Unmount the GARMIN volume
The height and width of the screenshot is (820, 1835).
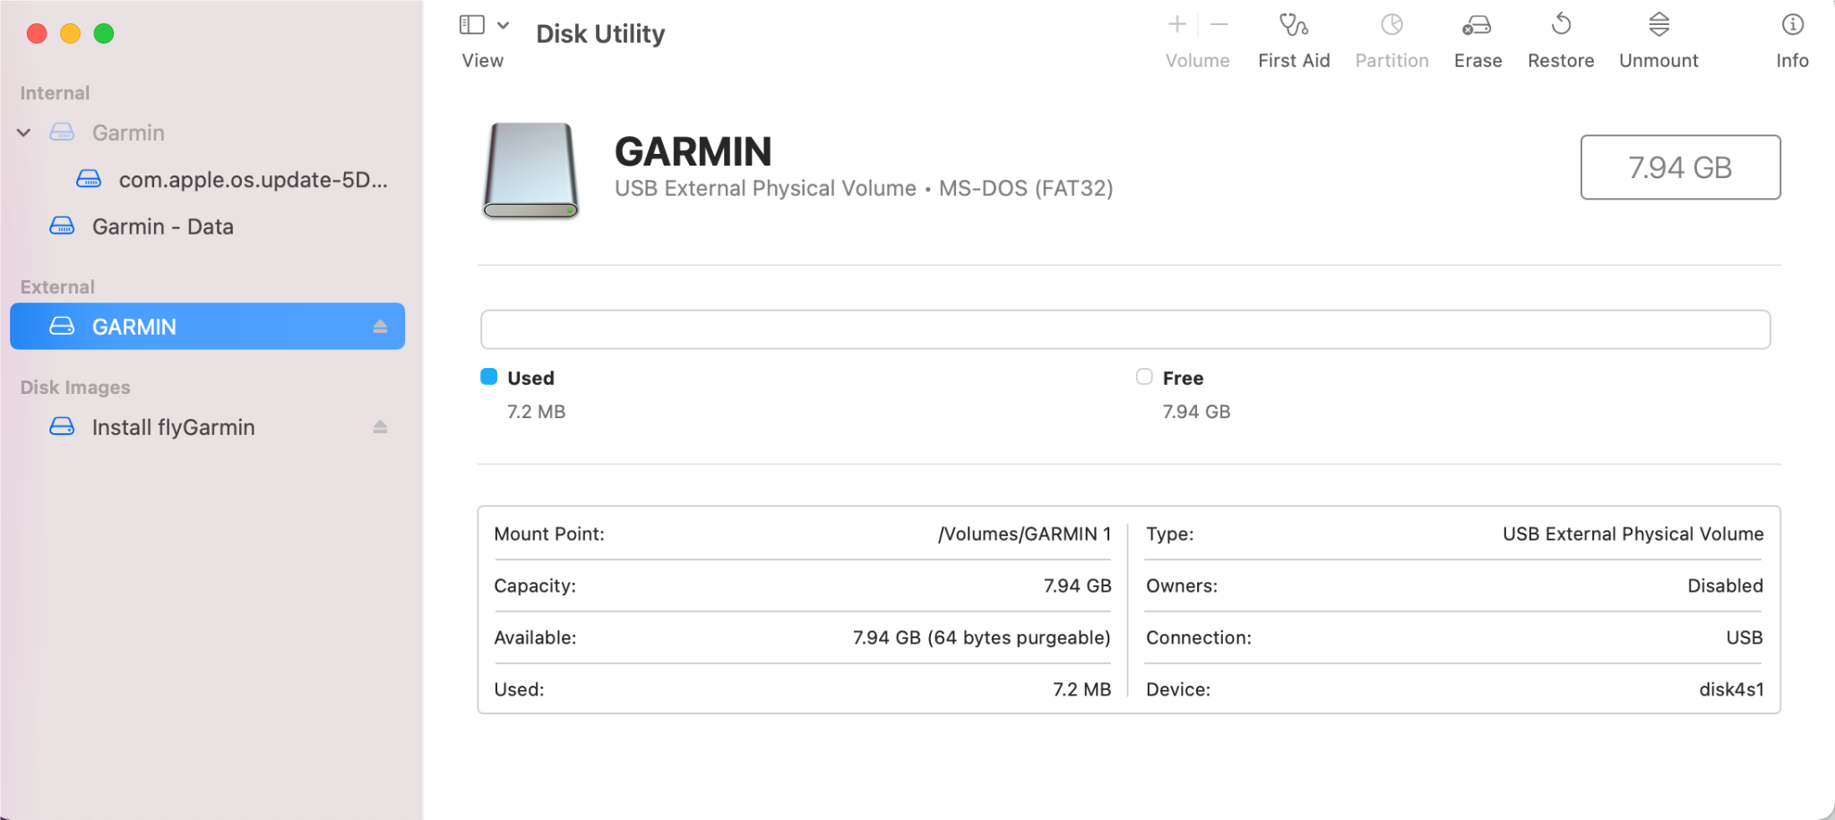click(x=1658, y=36)
